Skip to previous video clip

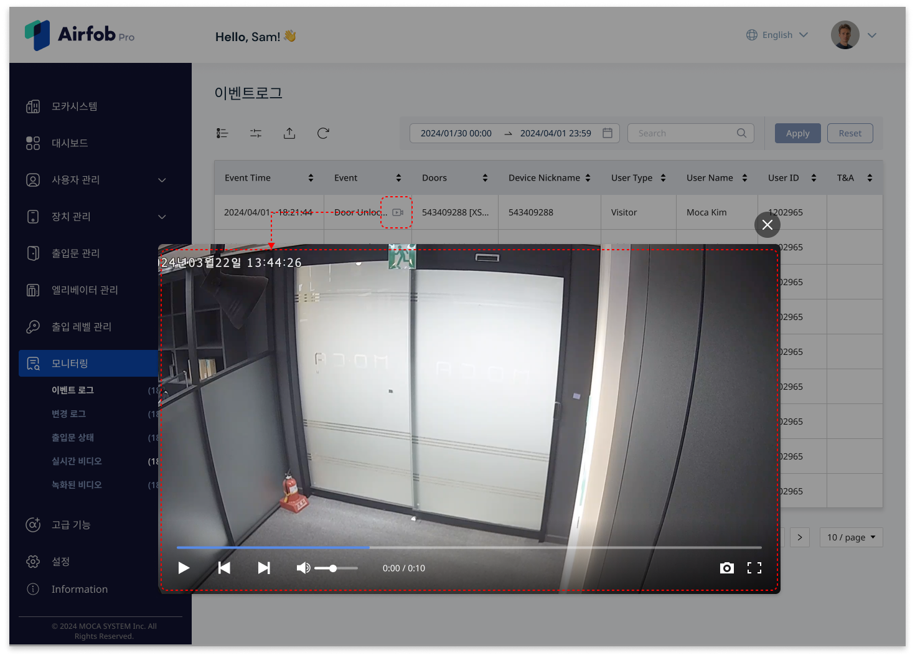pos(224,568)
